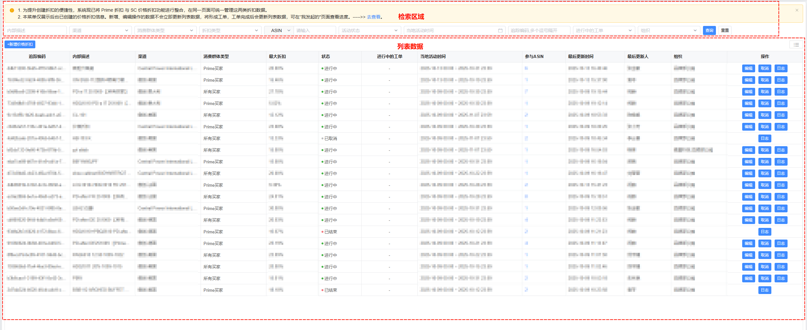
Task: Click the 重置 button
Action: [x=725, y=30]
